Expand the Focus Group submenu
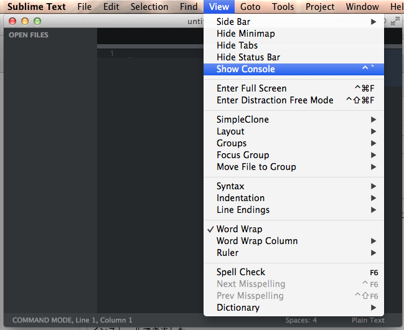This screenshot has width=404, height=330. 294,155
